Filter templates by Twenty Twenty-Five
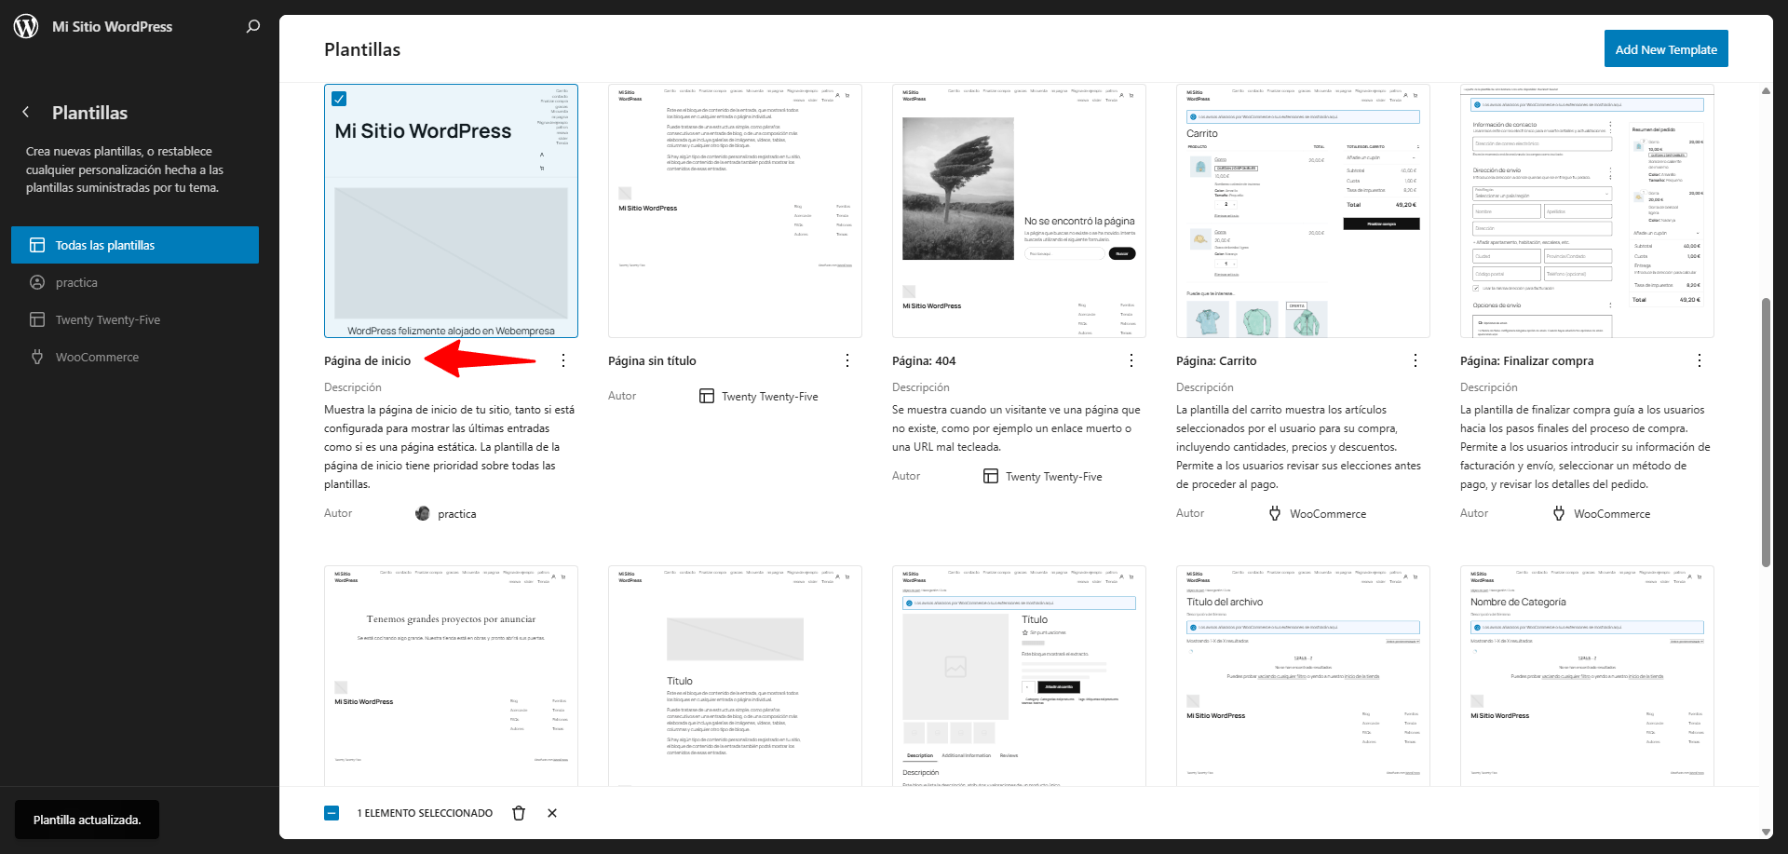 (x=107, y=319)
